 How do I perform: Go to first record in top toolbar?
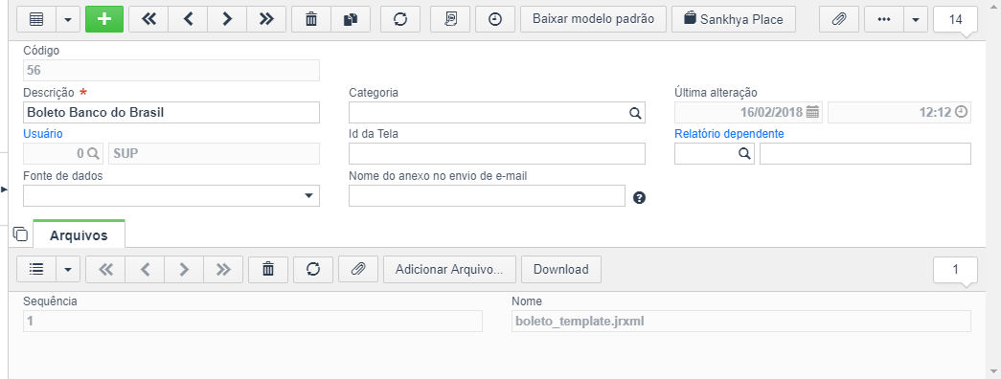click(x=148, y=19)
